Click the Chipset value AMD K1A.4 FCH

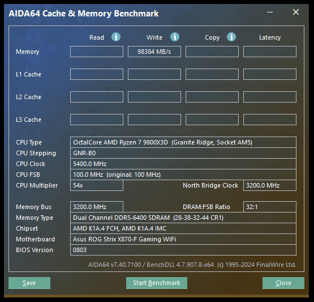point(183,228)
